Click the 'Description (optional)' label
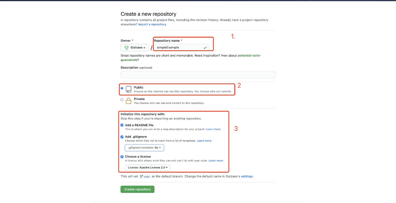The height and width of the screenshot is (203, 396). [136, 68]
